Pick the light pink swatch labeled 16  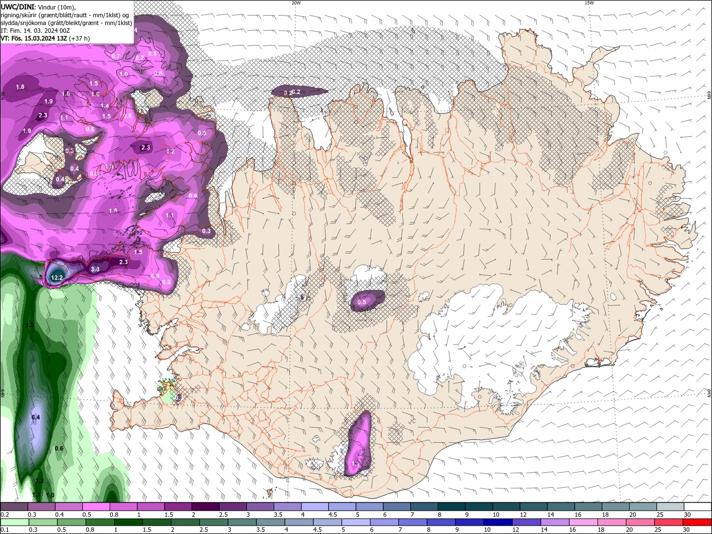tap(582, 522)
